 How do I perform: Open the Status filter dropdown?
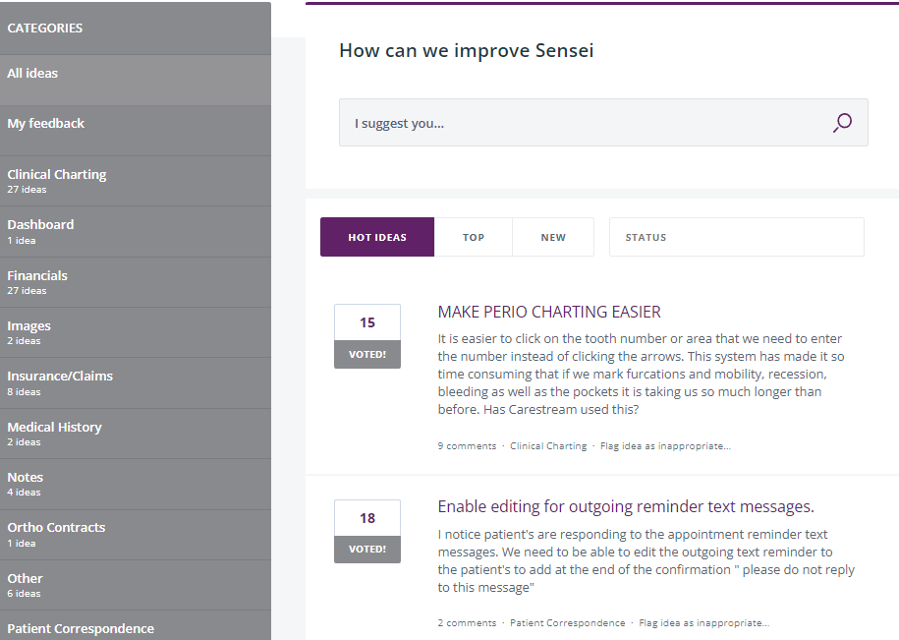[x=736, y=237]
